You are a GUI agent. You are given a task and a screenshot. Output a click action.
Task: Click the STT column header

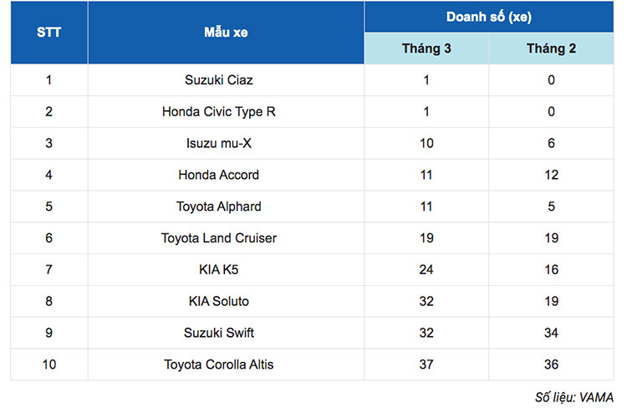[49, 33]
